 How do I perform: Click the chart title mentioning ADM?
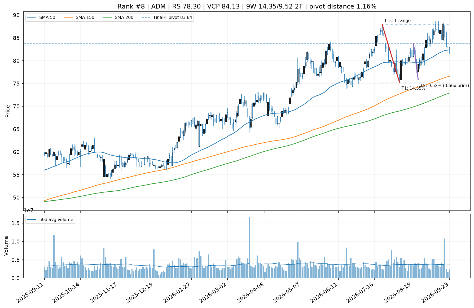click(247, 6)
